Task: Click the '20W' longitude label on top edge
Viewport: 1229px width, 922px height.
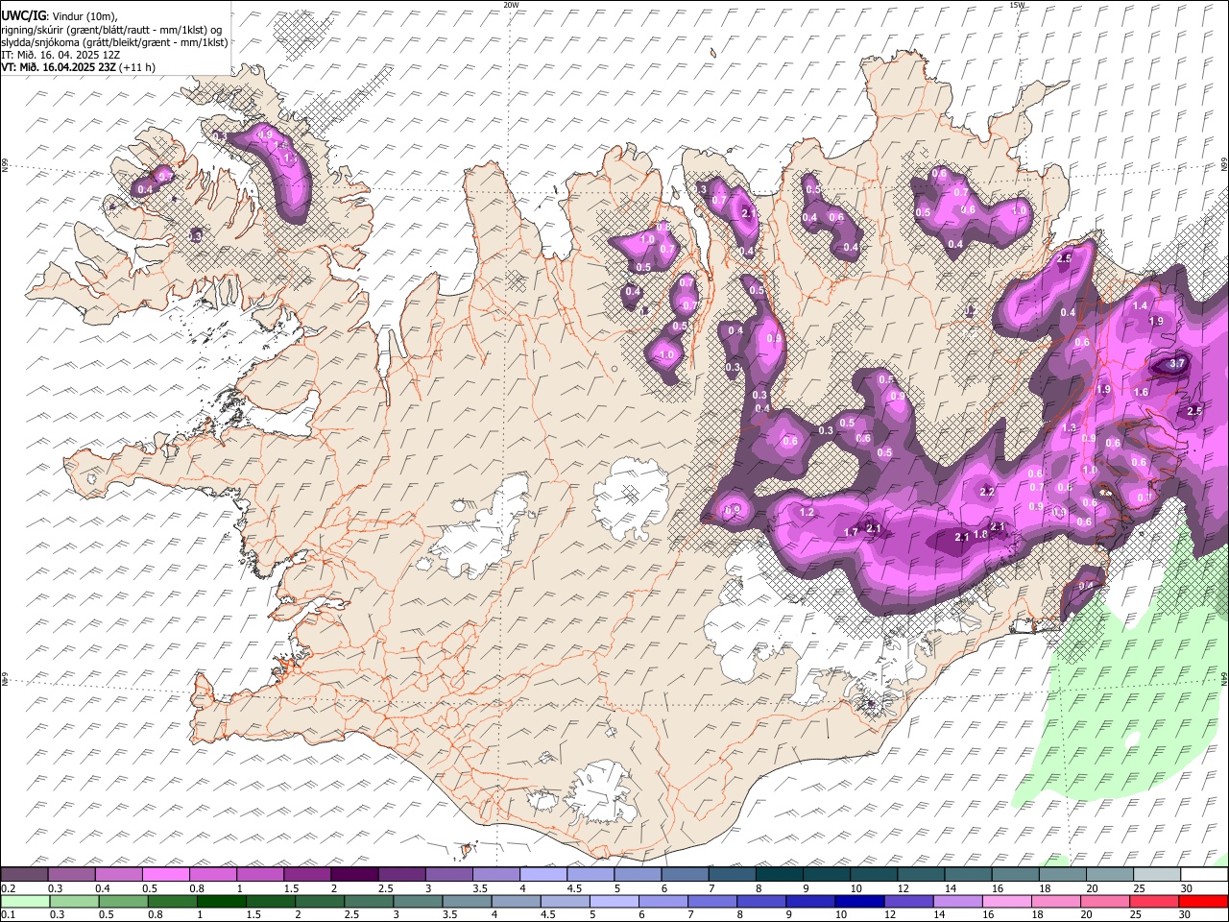Action: click(511, 5)
